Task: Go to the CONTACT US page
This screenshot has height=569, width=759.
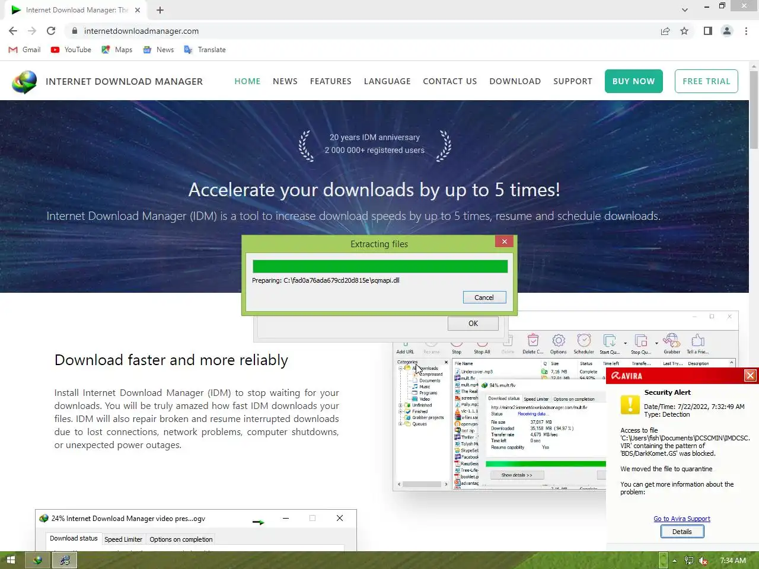Action: click(x=450, y=81)
